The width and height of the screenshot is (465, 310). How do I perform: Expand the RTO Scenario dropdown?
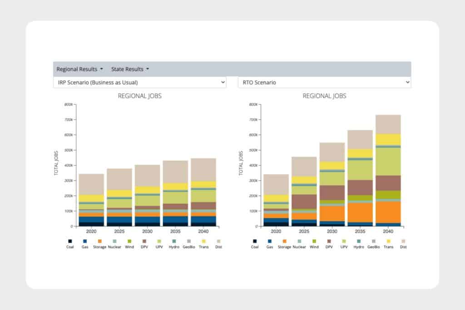(x=324, y=83)
